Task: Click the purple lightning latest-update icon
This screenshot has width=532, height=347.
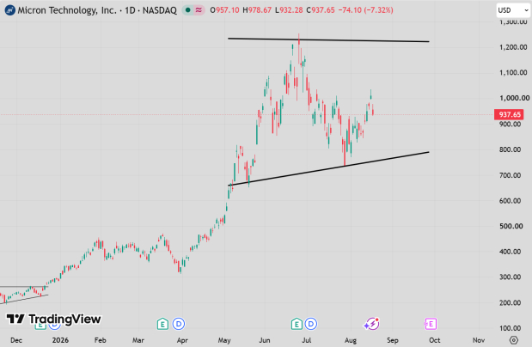Action: click(x=371, y=324)
